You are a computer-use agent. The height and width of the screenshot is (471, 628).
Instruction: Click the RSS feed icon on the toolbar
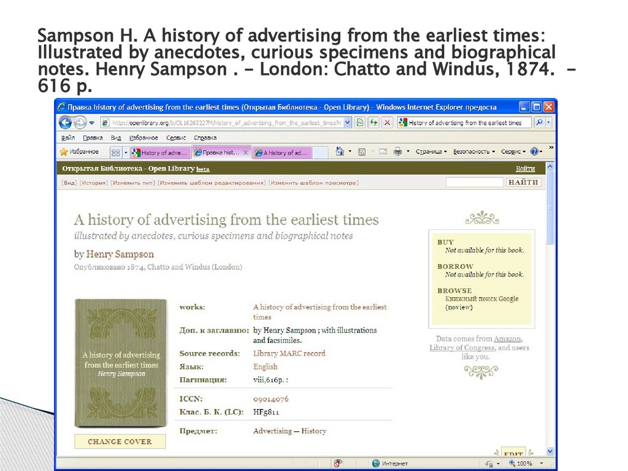[361, 151]
